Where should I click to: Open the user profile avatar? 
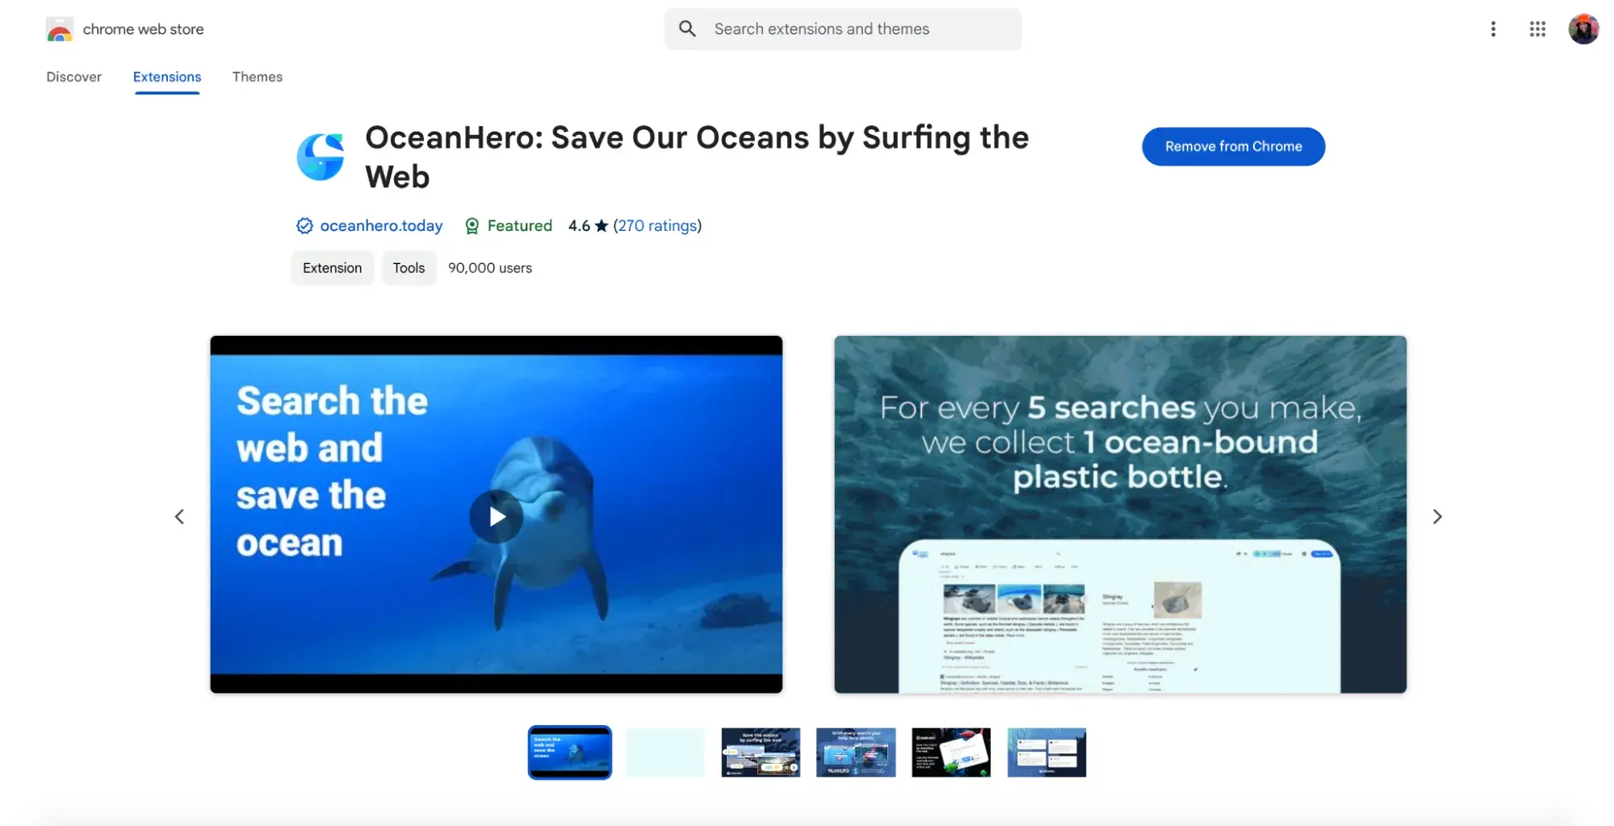[1583, 29]
